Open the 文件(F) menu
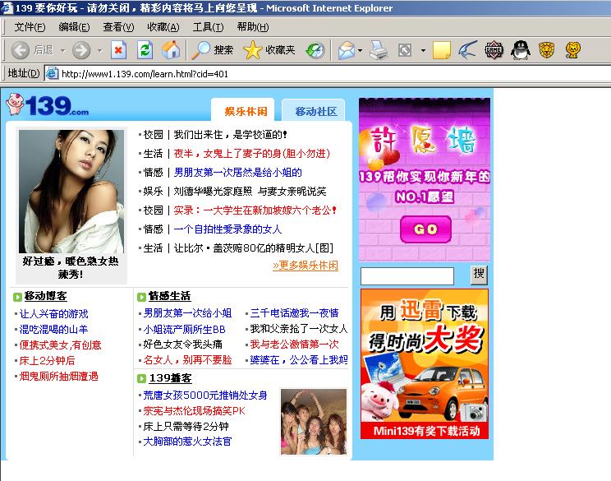This screenshot has height=481, width=611. tap(29, 27)
